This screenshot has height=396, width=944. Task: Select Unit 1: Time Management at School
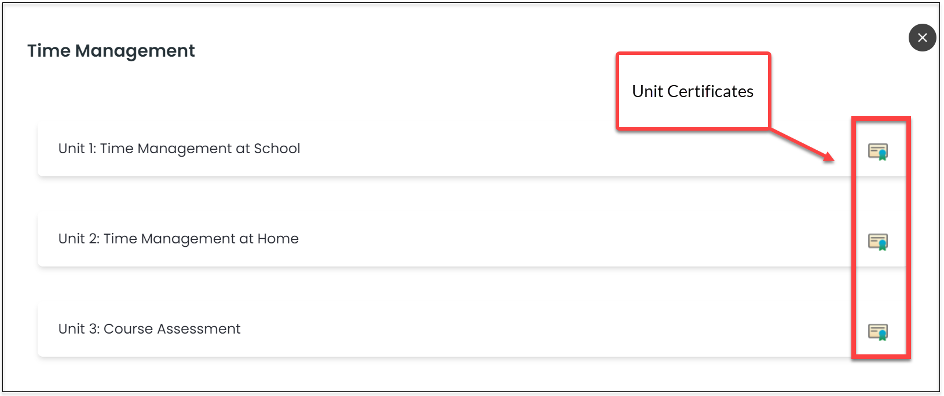[471, 149]
